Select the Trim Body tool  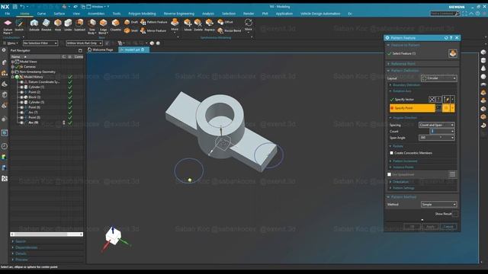[92, 26]
